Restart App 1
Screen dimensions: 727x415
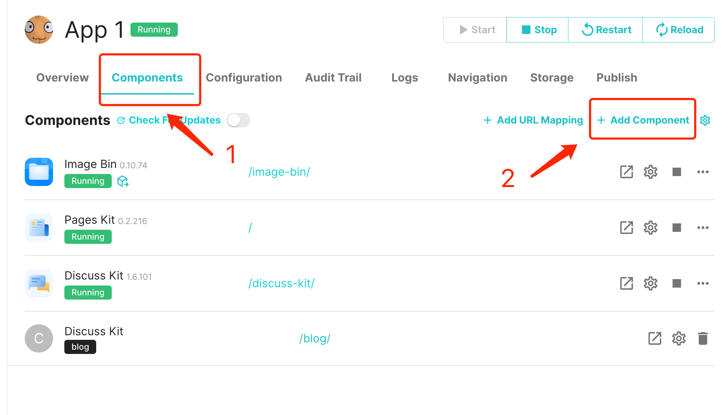click(606, 30)
